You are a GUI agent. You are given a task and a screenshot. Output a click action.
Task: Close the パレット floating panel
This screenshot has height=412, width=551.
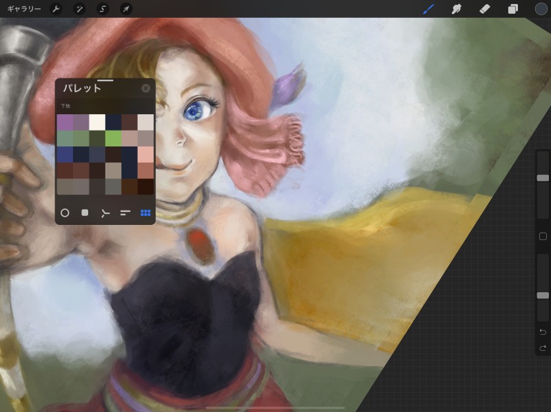point(145,88)
